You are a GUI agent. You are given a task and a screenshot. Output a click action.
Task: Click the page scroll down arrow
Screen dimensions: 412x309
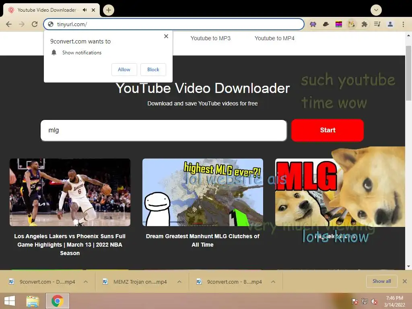(x=409, y=266)
